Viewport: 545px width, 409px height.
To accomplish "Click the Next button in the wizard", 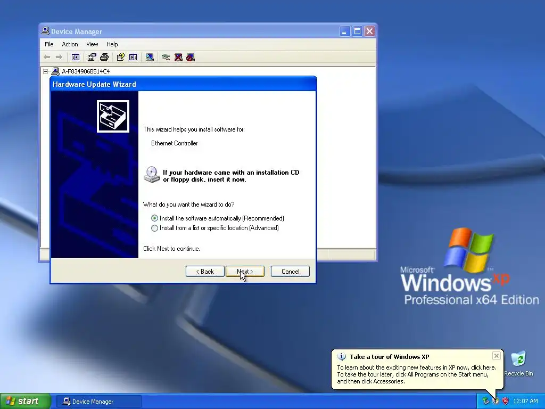I will pos(245,271).
